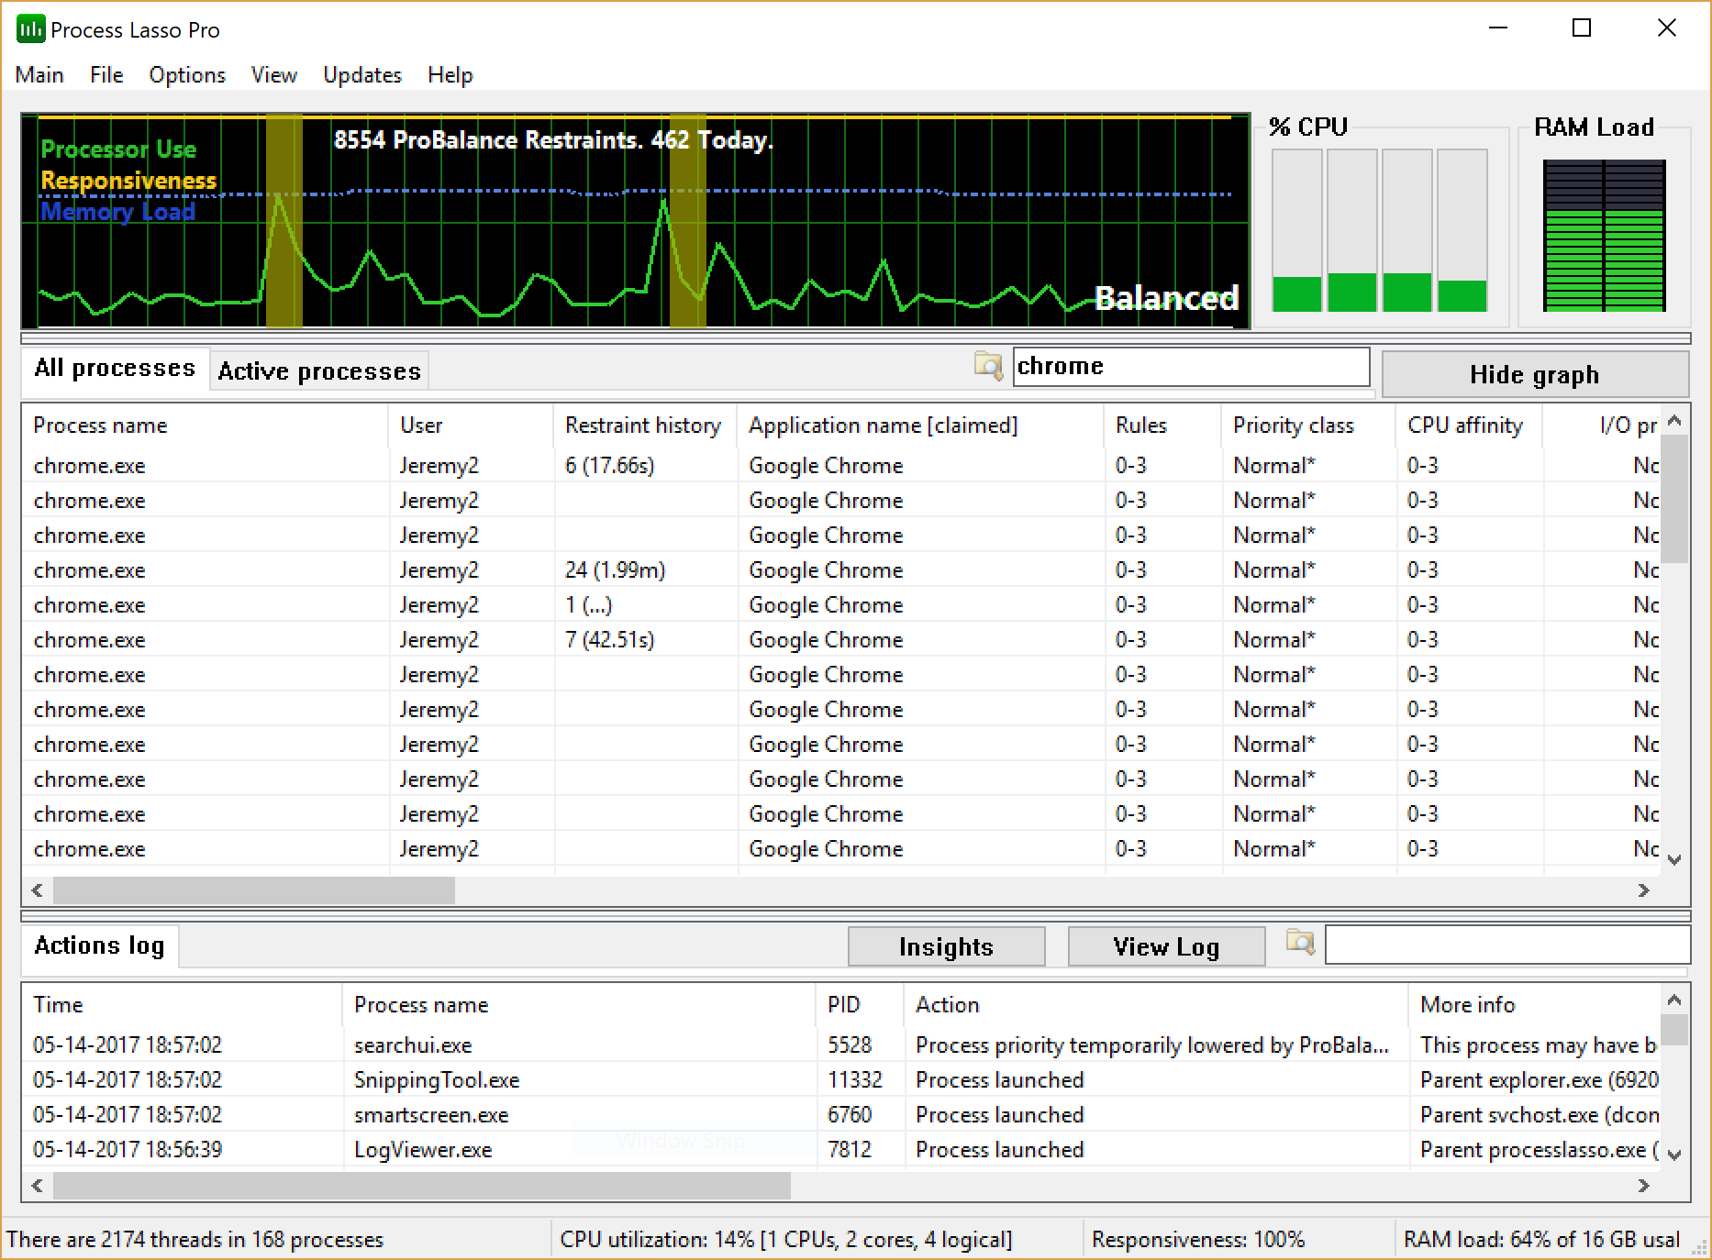This screenshot has width=1712, height=1260.
Task: Click the Insights button
Action: (946, 945)
